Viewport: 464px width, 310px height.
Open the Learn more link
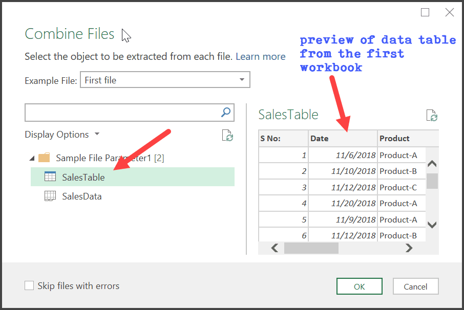tap(260, 57)
